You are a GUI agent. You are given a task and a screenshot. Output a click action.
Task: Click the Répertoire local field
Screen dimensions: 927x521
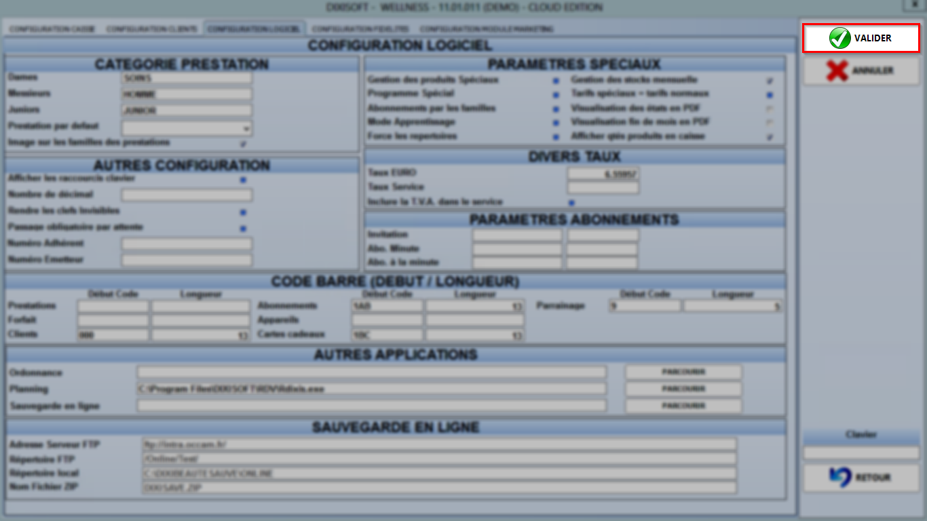(439, 474)
